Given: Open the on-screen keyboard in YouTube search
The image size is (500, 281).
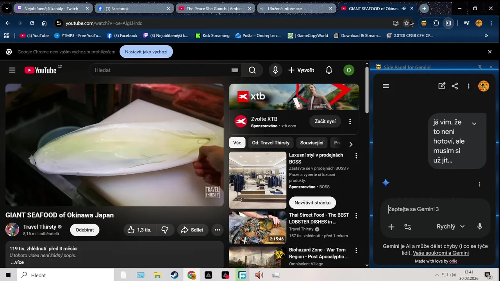Looking at the screenshot, I should (x=235, y=70).
